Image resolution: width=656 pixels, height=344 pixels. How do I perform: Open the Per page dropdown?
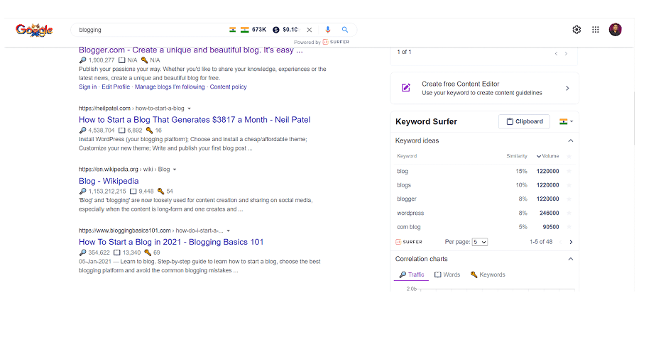pyautogui.click(x=479, y=242)
